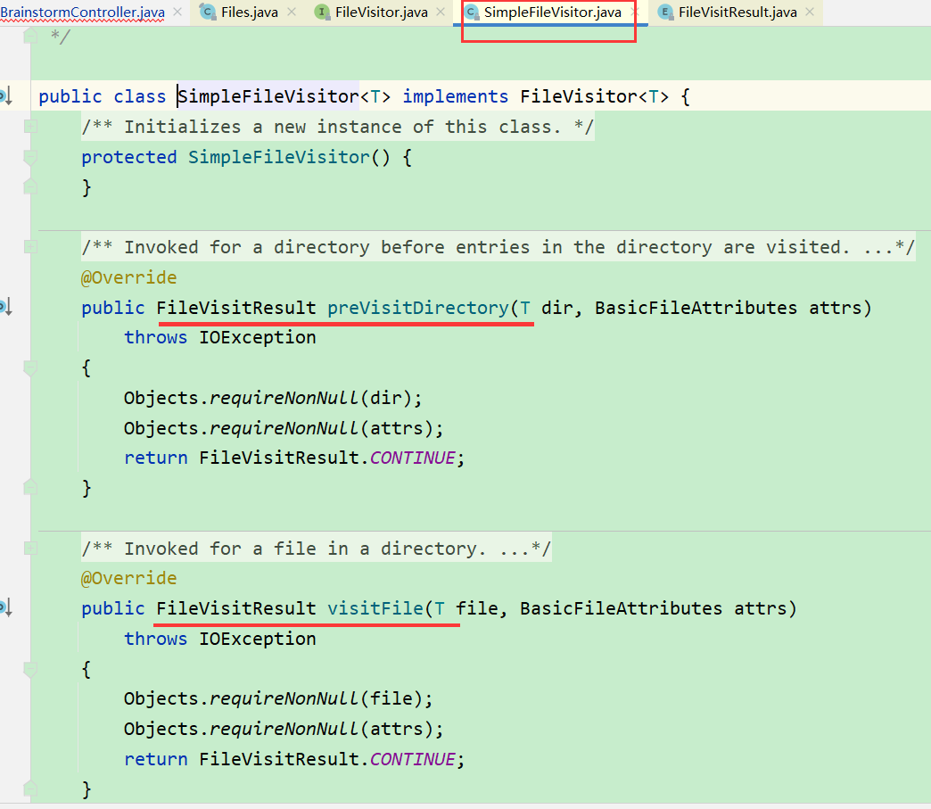
Task: Click the interface icon on FileVisitor.java tab
Action: tap(322, 12)
